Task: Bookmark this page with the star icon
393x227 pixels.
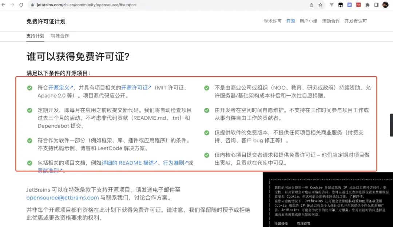Action: (320, 5)
